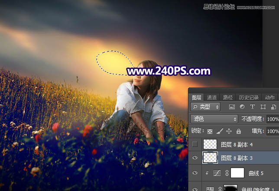Select the 曲线 5 layer mask thumbnail
Image resolution: width=279 pixels, height=191 pixels.
237,173
